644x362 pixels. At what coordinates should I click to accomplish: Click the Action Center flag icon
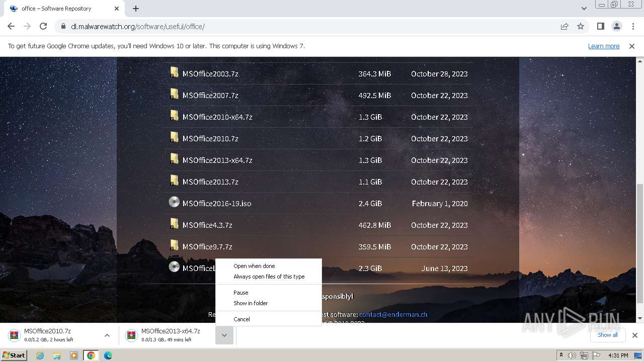(596, 355)
